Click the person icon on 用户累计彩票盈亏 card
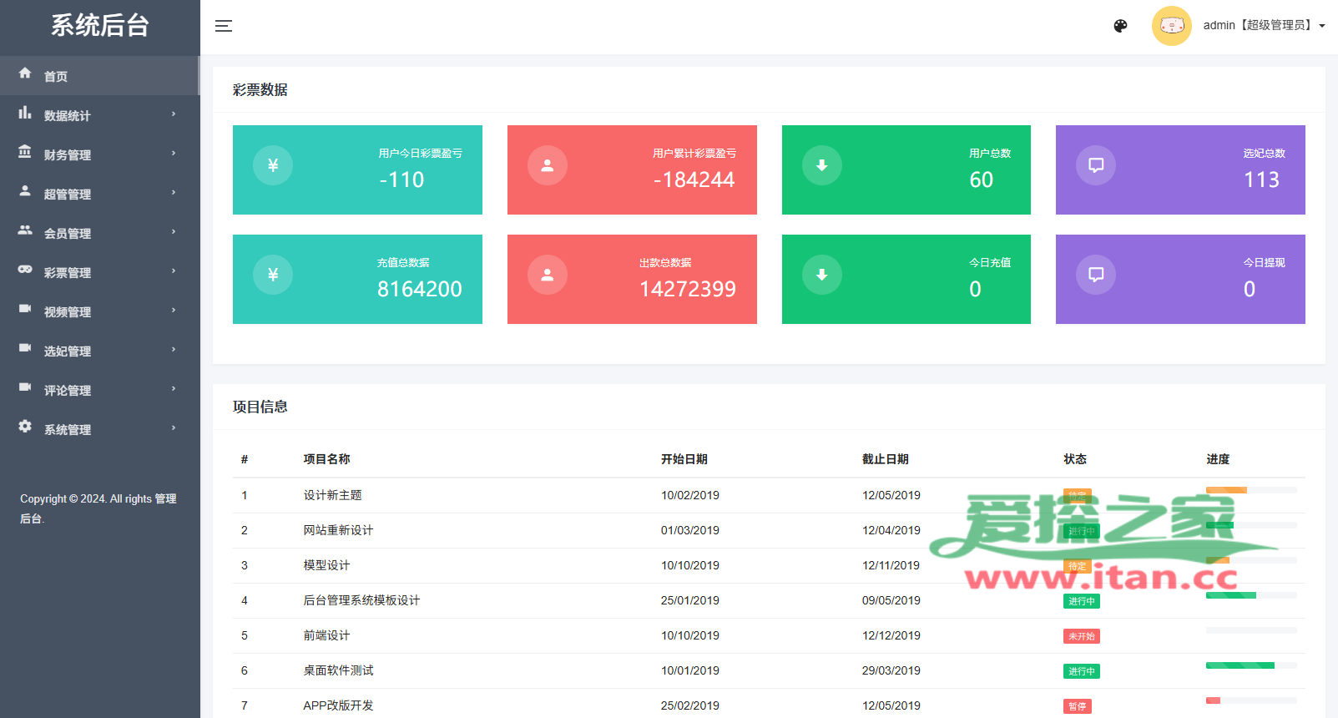1338x718 pixels. pyautogui.click(x=548, y=165)
